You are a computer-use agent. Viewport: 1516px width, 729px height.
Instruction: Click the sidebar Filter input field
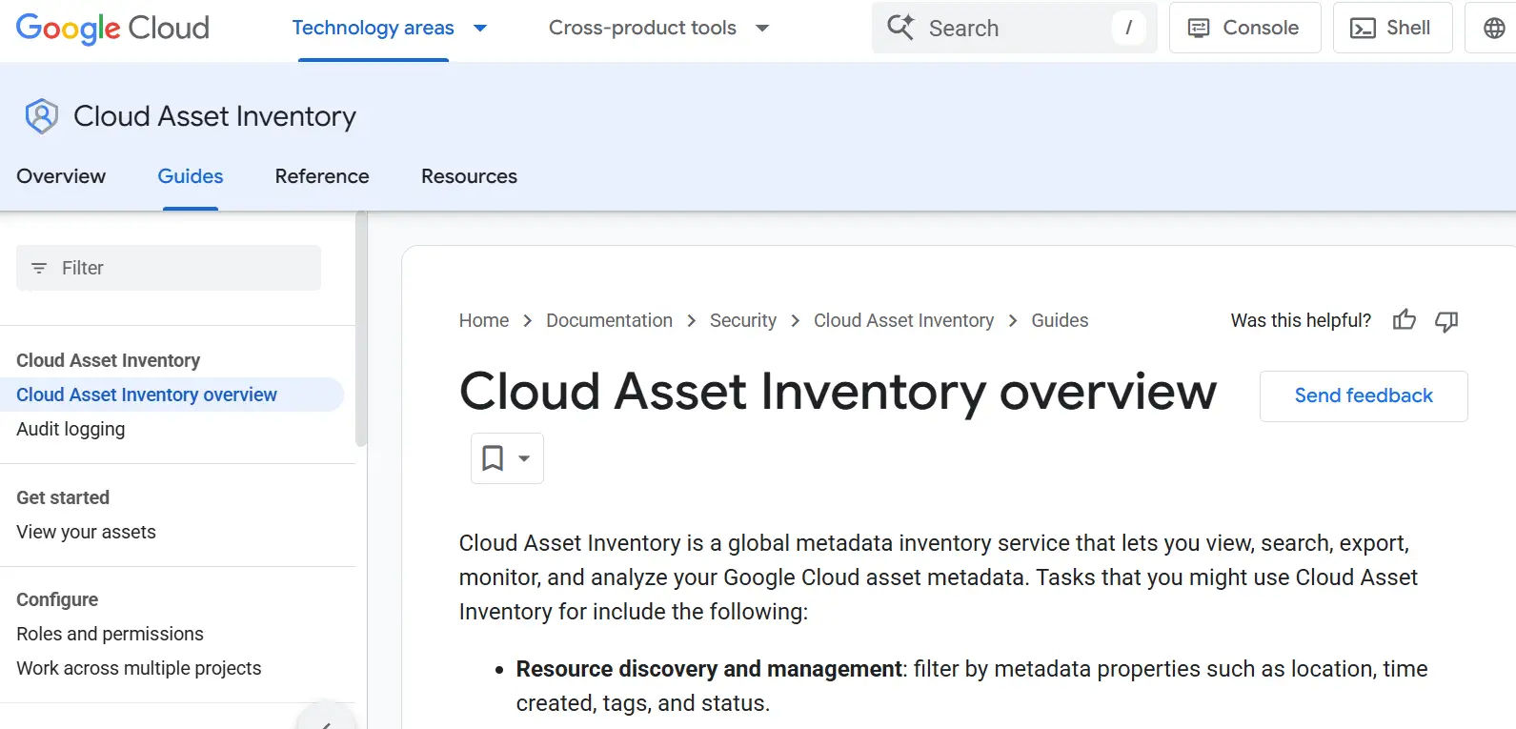tap(169, 268)
